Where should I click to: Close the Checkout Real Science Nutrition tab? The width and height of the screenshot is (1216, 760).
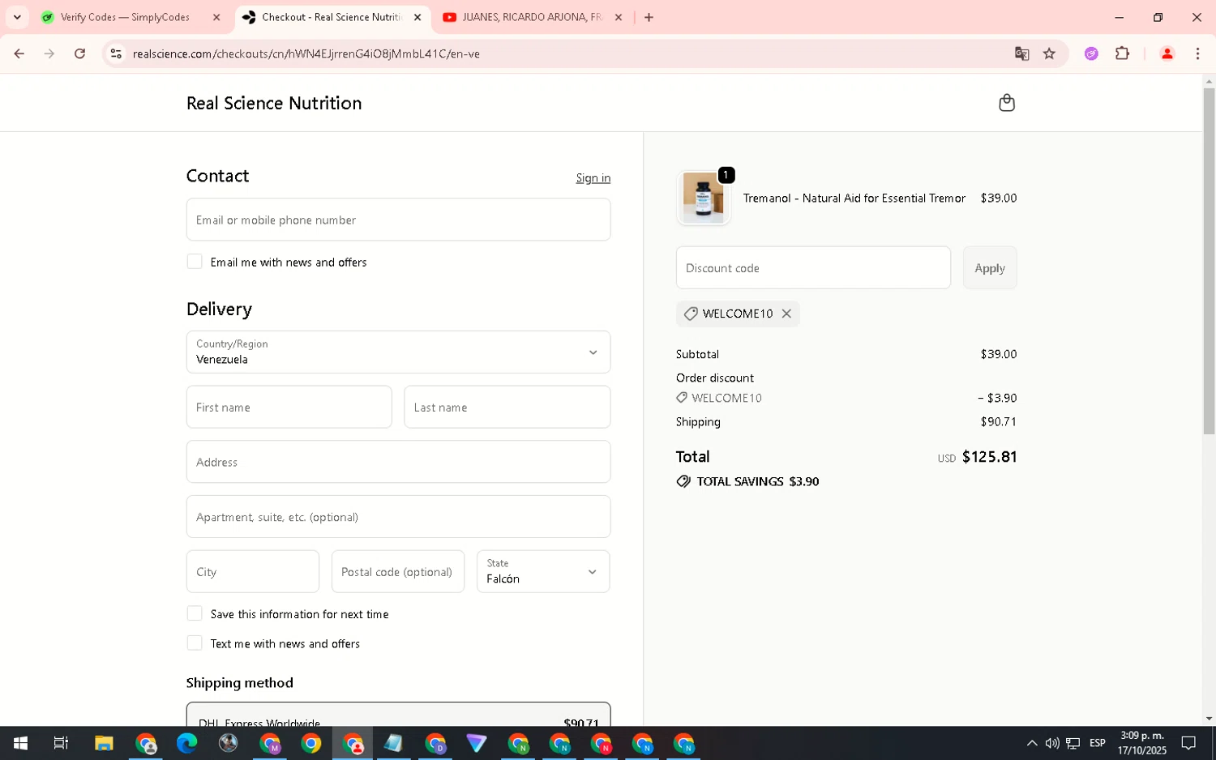pyautogui.click(x=417, y=17)
